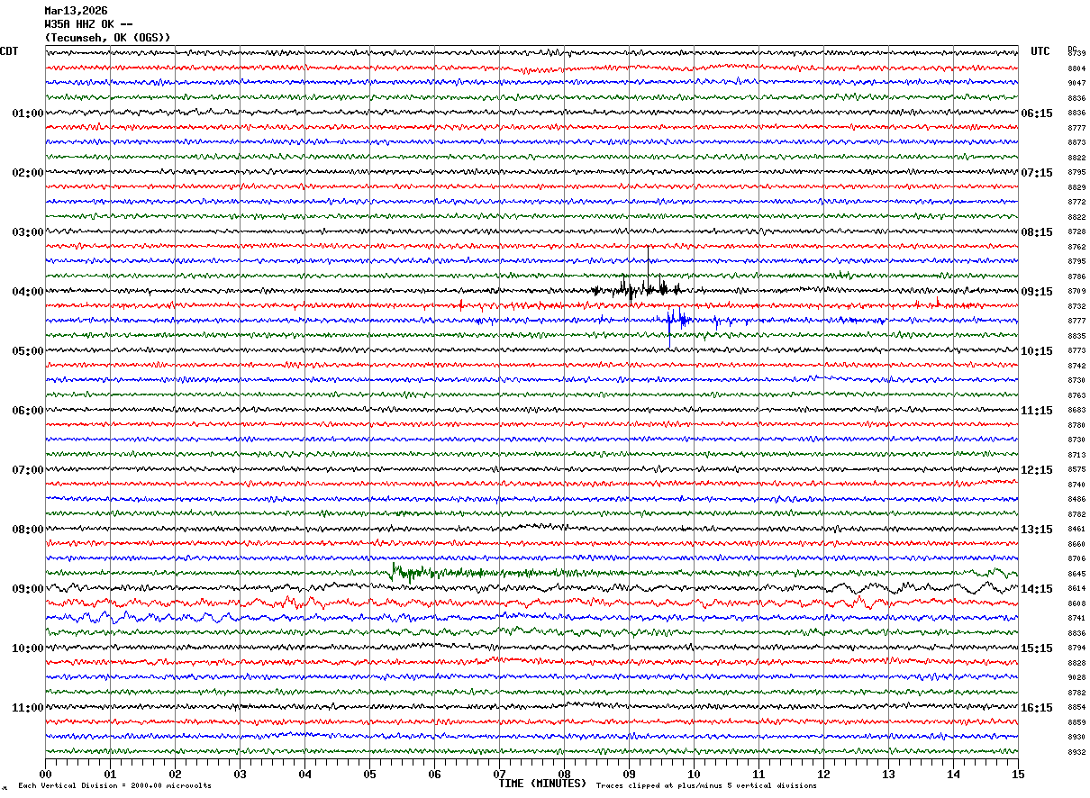The image size is (1090, 798).
Task: Click the 06:15 UTC time label
Action: [x=1037, y=113]
